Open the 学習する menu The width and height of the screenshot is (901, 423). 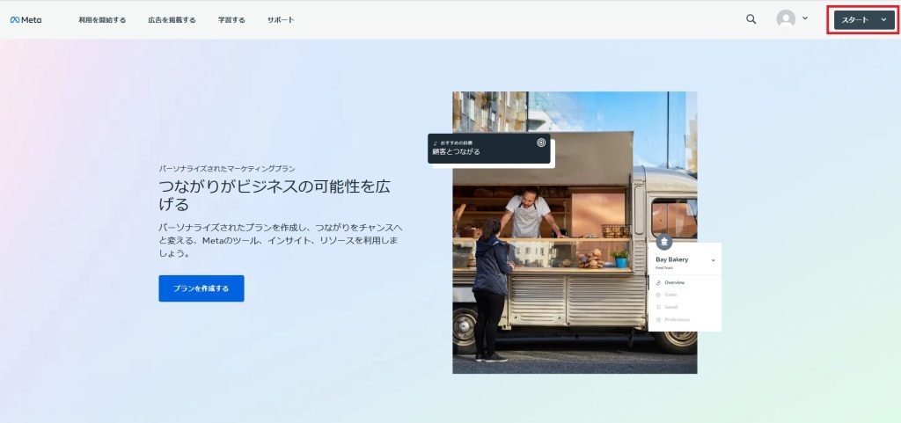pyautogui.click(x=231, y=19)
